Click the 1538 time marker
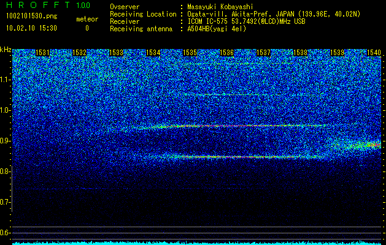Image resolution: width=386 pixels, height=245 pixels. coord(301,53)
